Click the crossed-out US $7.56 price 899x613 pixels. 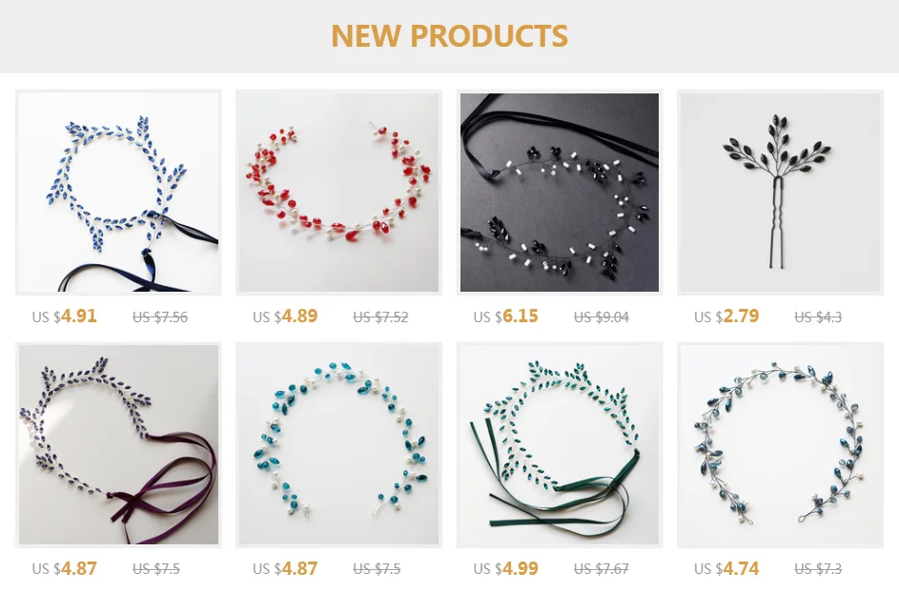(160, 317)
